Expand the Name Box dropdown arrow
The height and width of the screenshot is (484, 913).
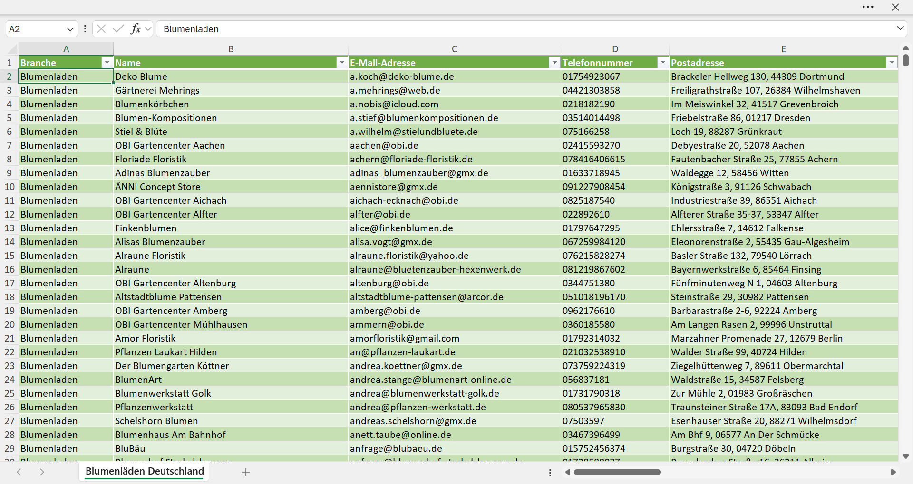point(70,29)
